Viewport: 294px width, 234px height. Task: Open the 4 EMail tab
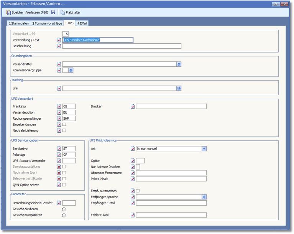pos(82,23)
